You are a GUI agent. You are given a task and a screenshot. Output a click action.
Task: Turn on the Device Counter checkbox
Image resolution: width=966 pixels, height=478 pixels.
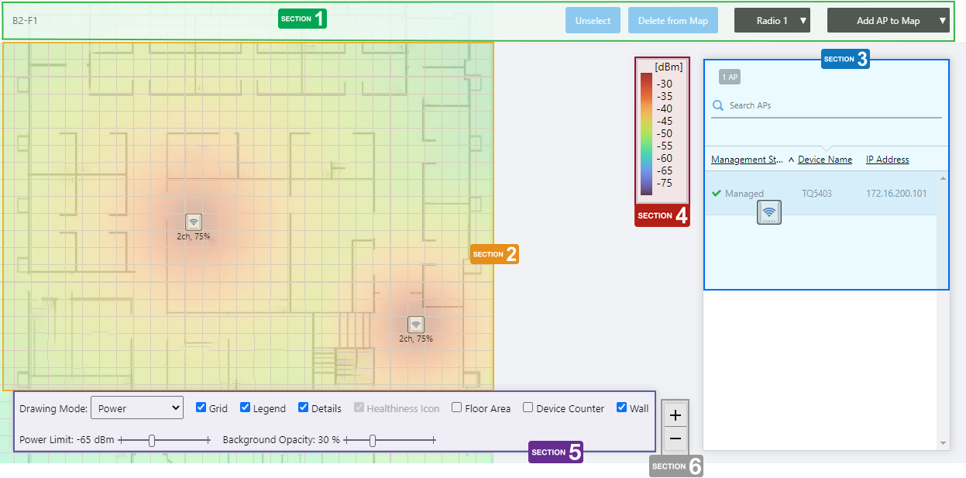point(528,408)
